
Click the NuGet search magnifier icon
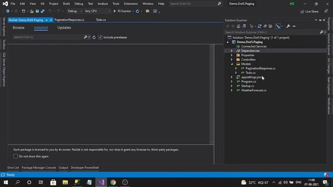tap(85, 37)
